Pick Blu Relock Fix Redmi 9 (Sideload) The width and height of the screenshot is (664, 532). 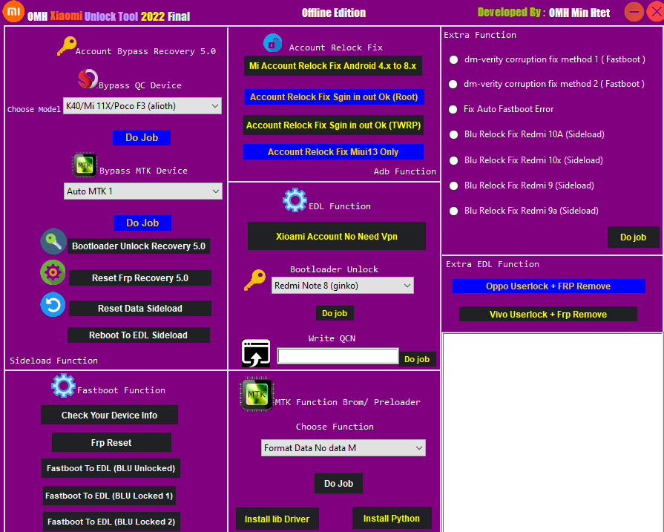(453, 186)
